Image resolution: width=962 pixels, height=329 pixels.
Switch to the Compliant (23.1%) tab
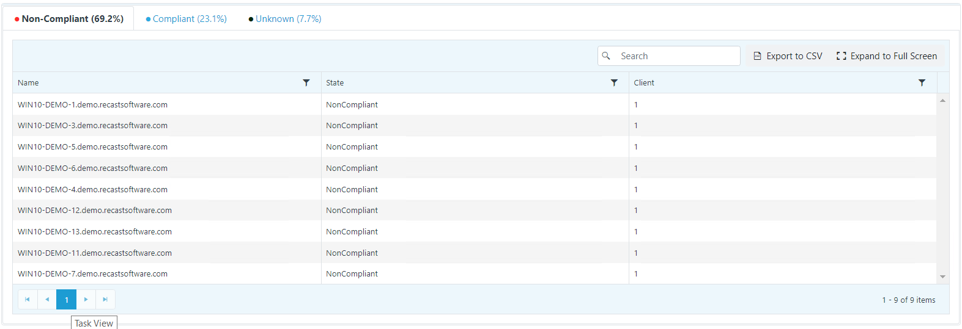[186, 19]
